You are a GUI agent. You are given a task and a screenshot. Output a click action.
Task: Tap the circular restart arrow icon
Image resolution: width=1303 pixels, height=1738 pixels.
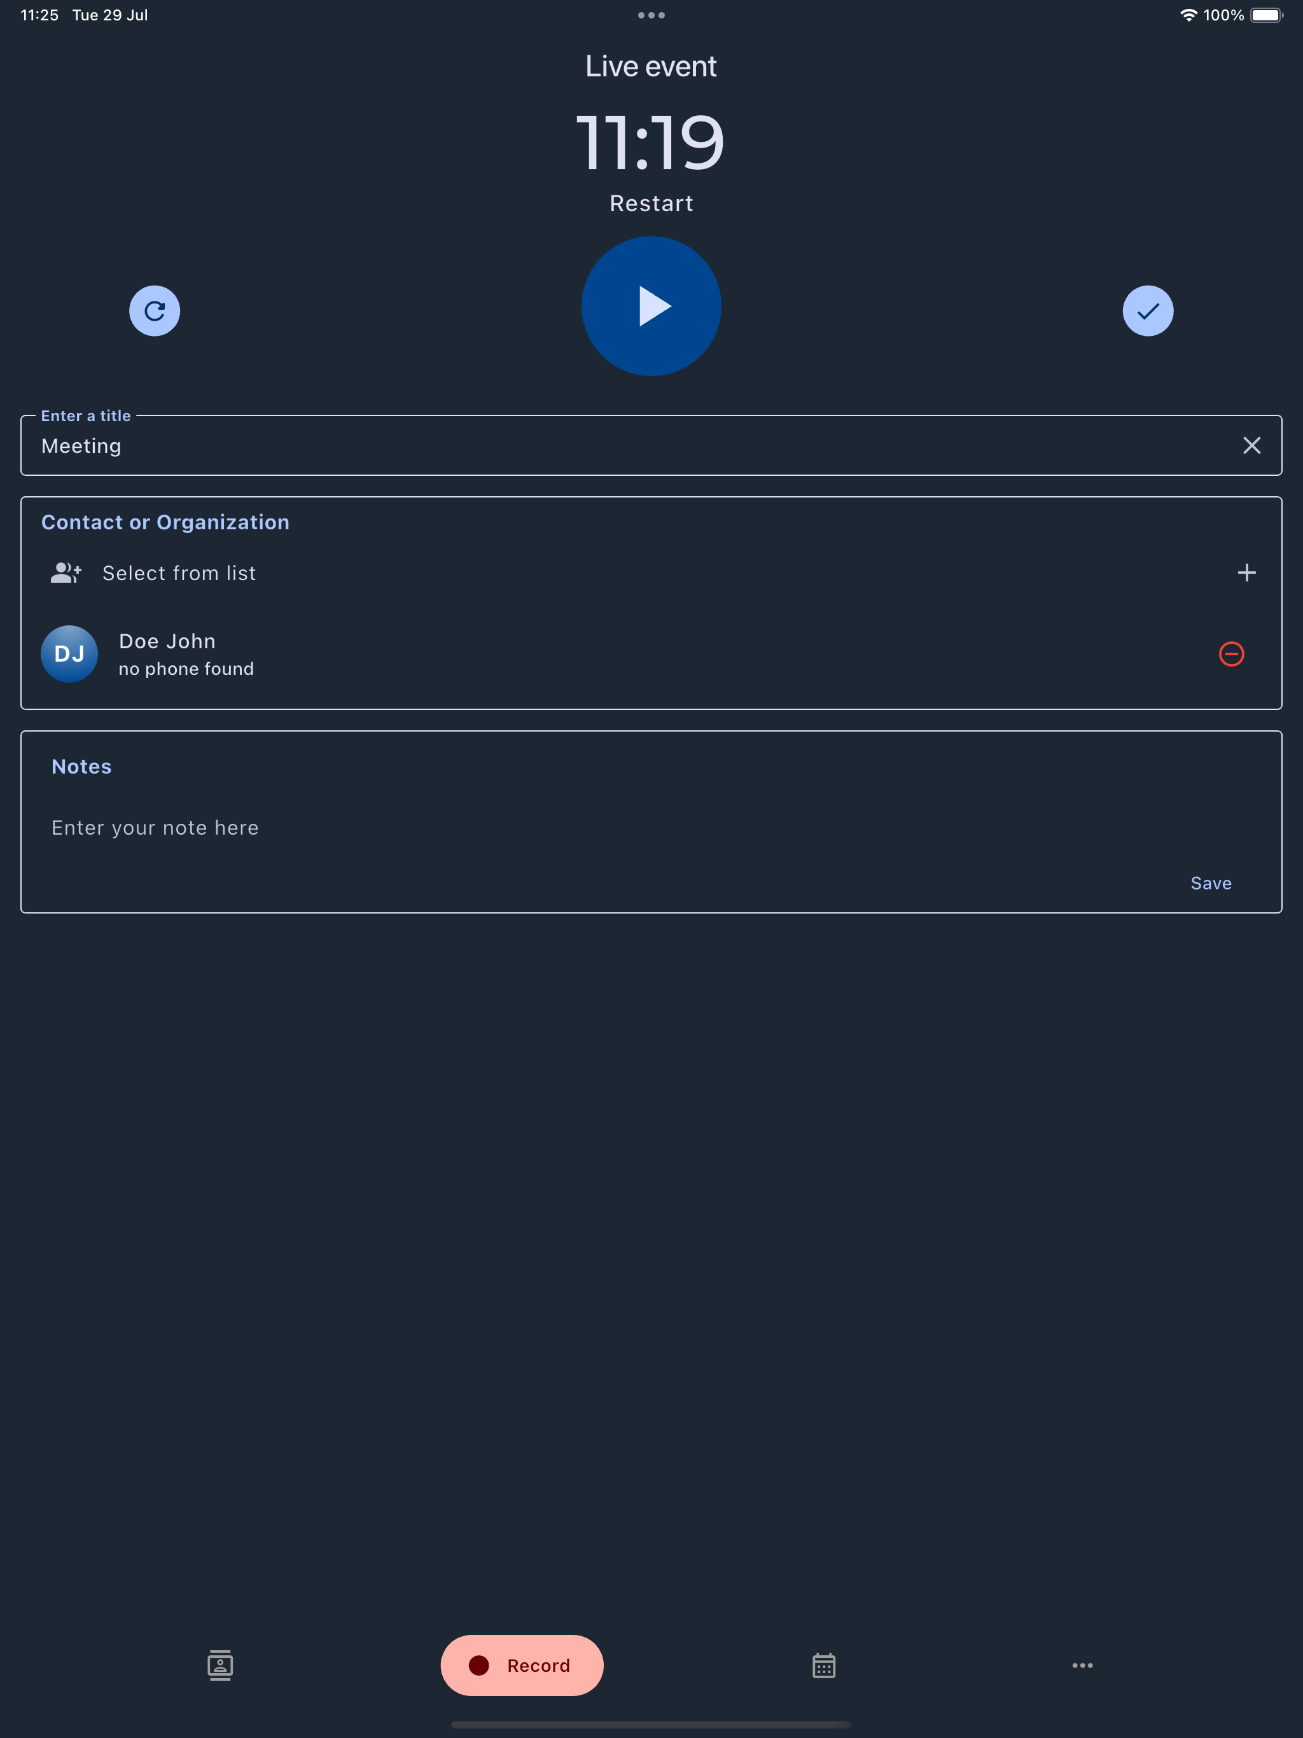[x=154, y=310]
